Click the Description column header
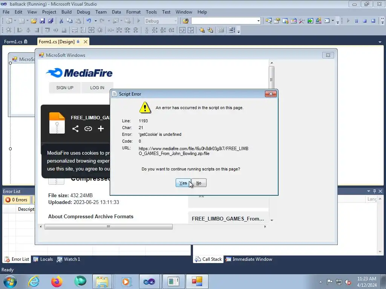The image size is (386, 289). tap(26, 209)
